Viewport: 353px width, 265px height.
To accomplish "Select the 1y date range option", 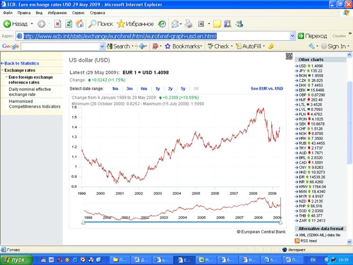I will click(158, 88).
